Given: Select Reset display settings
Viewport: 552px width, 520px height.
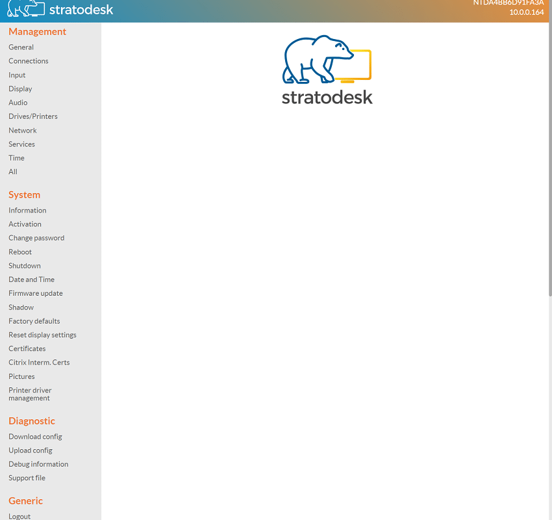Looking at the screenshot, I should click(43, 335).
